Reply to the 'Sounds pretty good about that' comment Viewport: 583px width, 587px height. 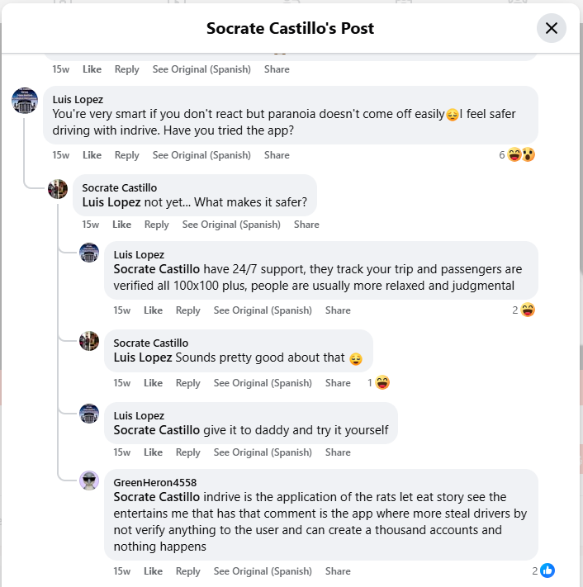[x=188, y=383]
